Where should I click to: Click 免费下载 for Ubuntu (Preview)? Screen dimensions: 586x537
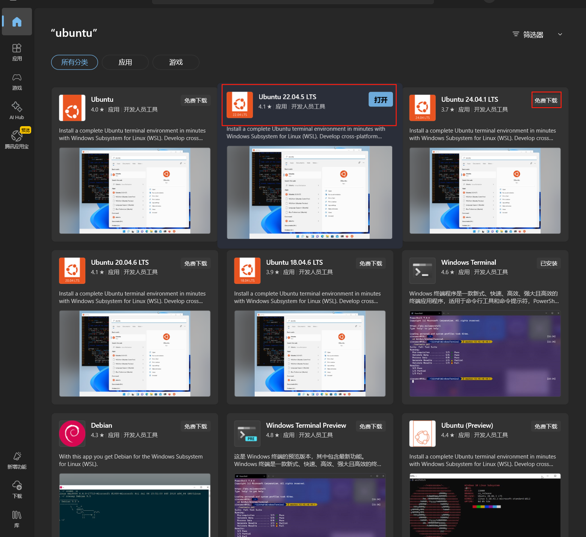tap(546, 427)
